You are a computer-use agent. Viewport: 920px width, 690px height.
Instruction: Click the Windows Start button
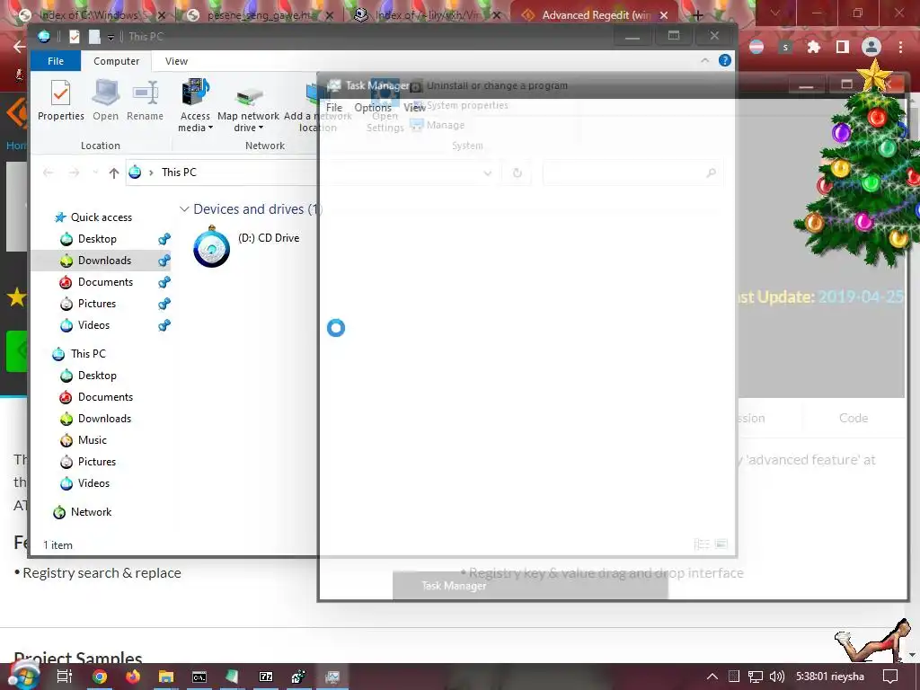pos(23,676)
